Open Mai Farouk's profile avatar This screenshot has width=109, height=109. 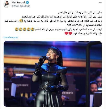[7, 4]
